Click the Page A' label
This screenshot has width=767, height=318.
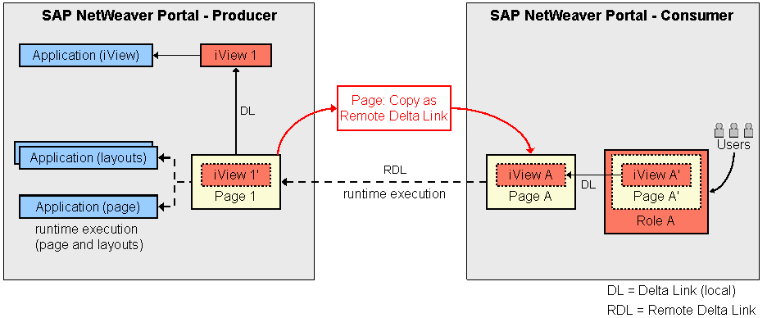[x=656, y=196]
